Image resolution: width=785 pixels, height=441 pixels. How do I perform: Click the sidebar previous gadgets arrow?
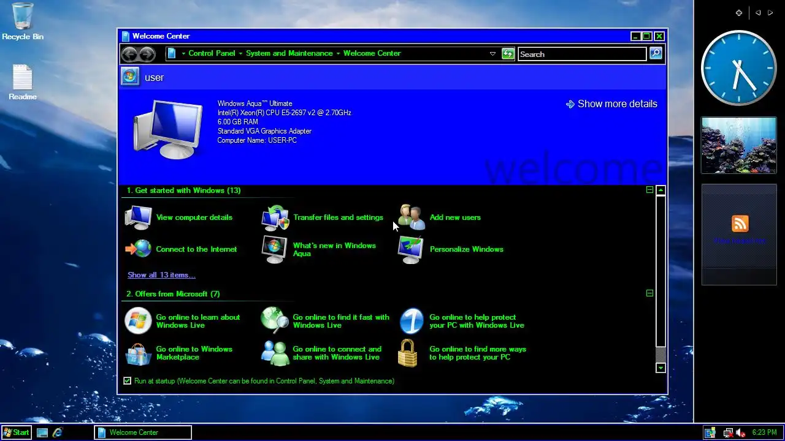pos(758,13)
